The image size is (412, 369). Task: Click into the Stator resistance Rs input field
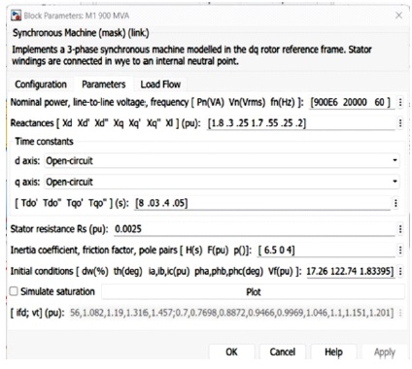click(254, 229)
